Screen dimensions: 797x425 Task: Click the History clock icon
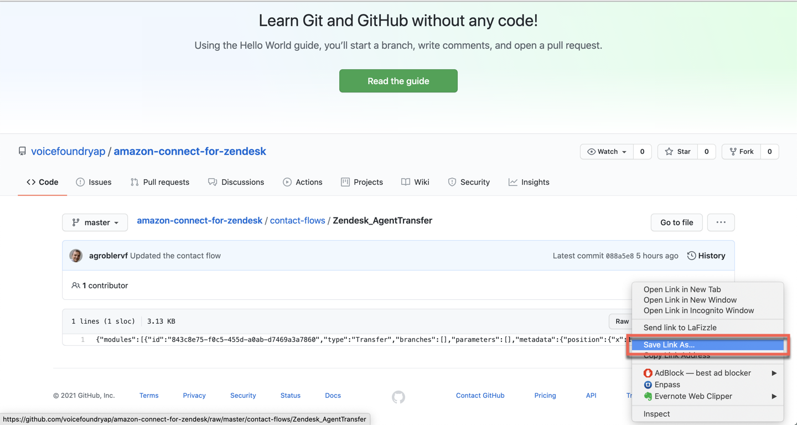pos(691,256)
